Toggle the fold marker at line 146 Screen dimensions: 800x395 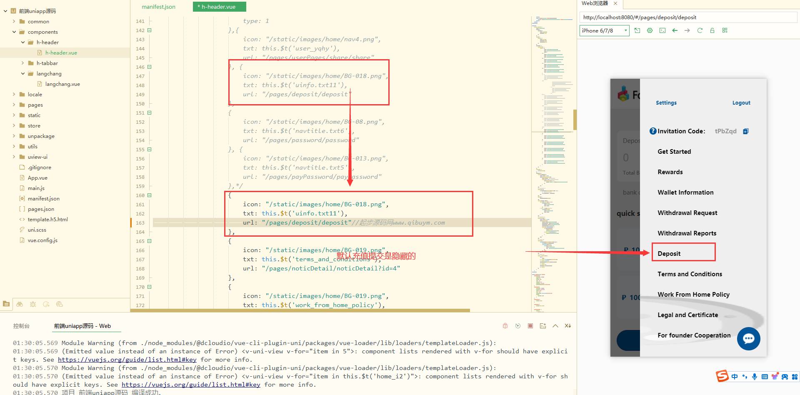[149, 67]
